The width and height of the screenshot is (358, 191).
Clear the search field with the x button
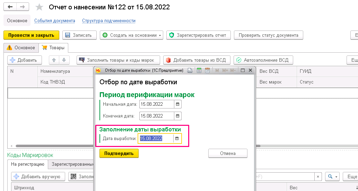(x=318, y=176)
